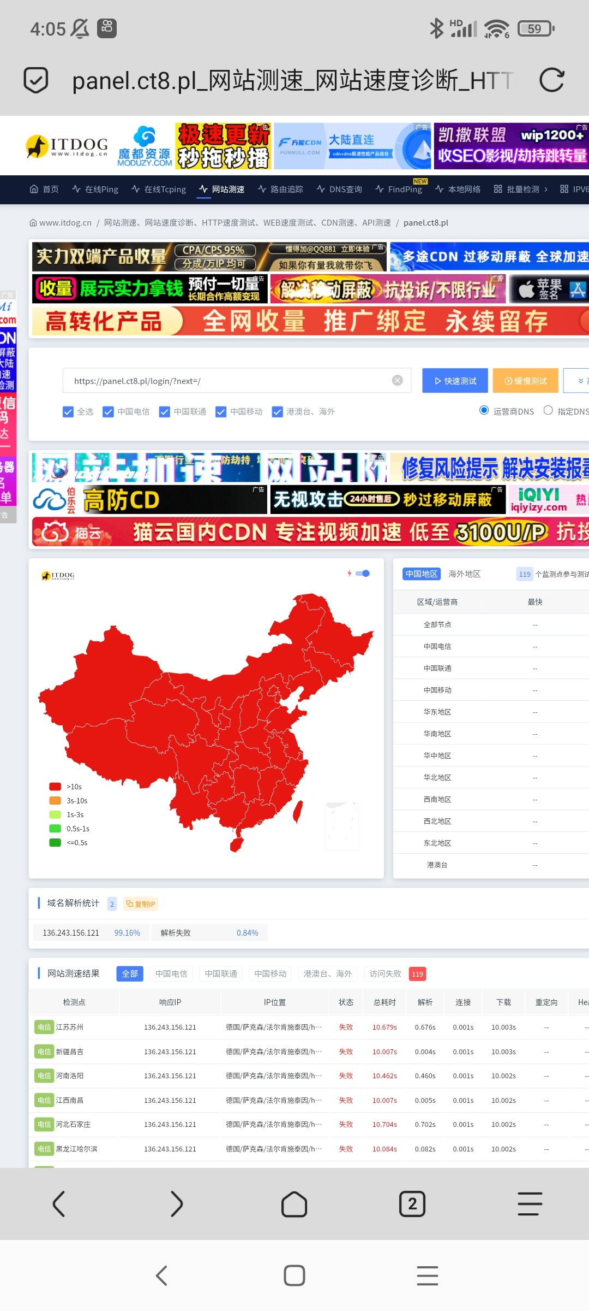Click 快速测试 button
The image size is (589, 1311).
coord(456,381)
